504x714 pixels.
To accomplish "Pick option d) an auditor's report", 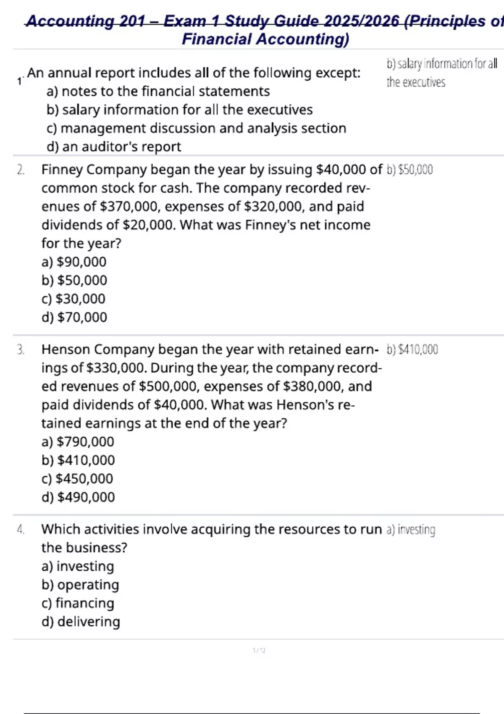I will pyautogui.click(x=114, y=147).
